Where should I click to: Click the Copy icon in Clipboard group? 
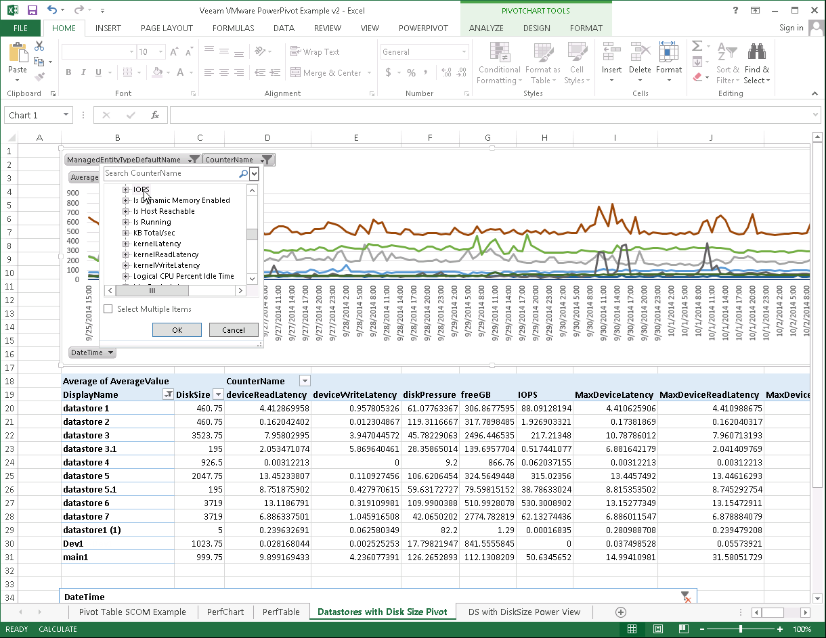[x=39, y=62]
